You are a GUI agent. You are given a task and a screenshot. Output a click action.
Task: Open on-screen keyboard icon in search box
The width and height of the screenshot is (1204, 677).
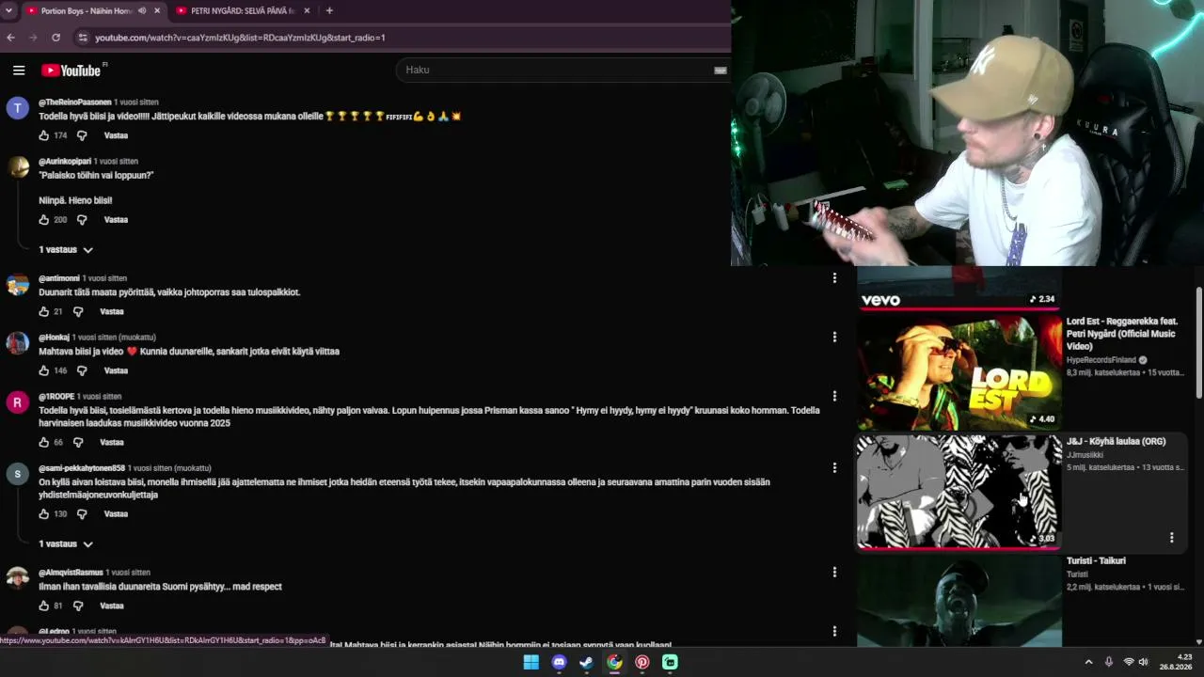[721, 70]
